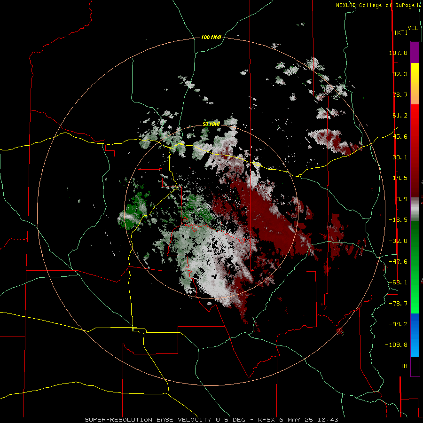Viewport: 423px width, 423px height.
Task: Select the -63.1 scale value
Action: [x=398, y=282]
